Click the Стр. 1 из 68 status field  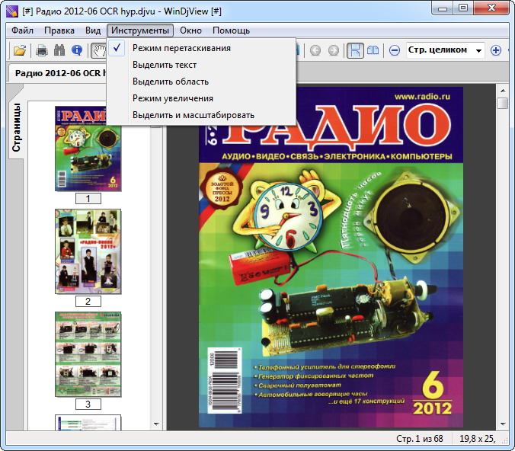pos(420,439)
